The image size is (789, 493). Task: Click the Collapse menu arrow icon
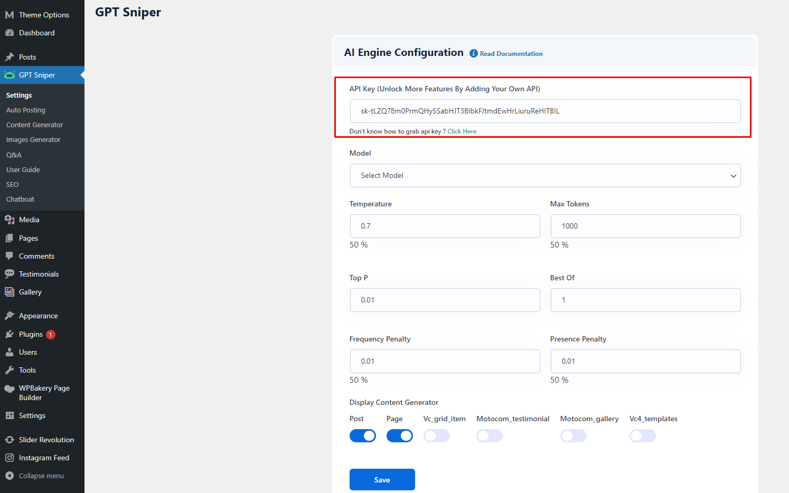[x=10, y=476]
